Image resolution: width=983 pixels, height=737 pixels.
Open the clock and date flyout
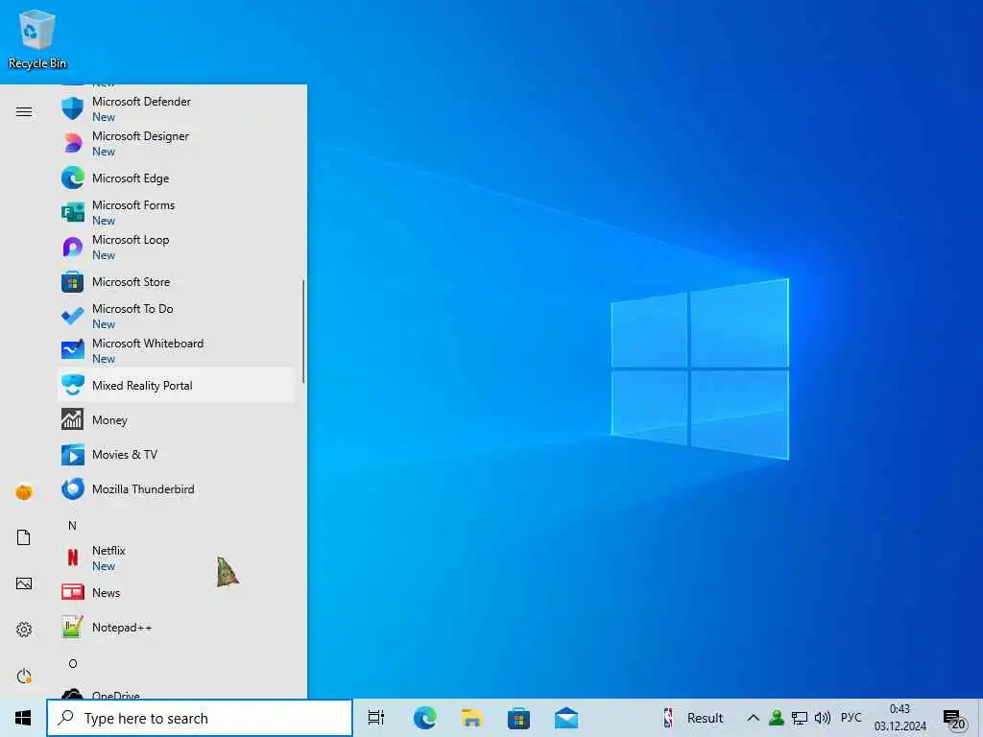click(899, 718)
